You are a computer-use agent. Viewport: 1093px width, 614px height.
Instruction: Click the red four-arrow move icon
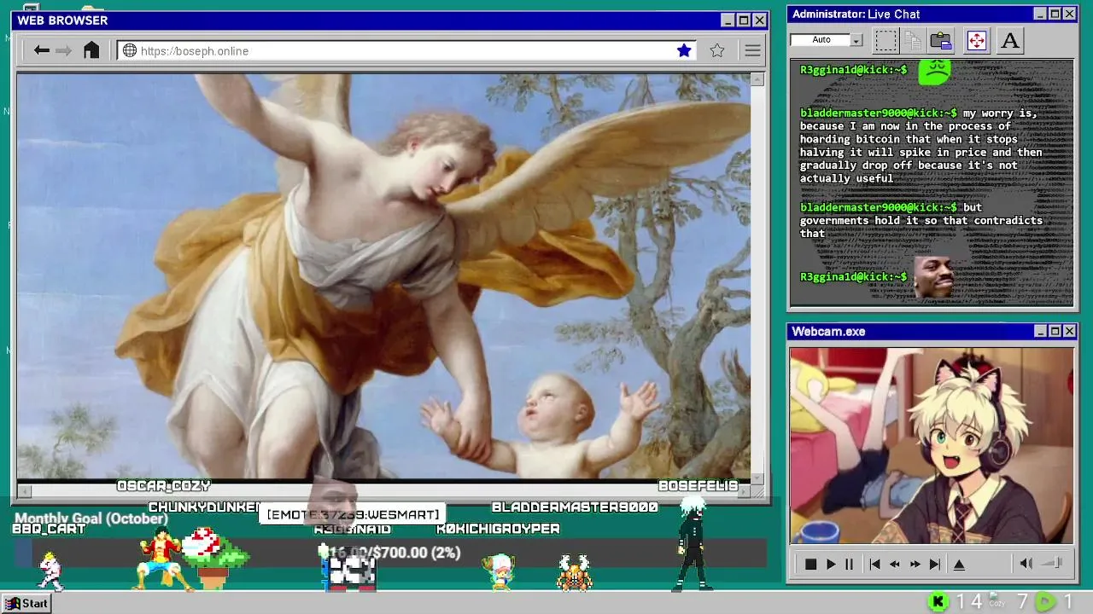pos(976,40)
